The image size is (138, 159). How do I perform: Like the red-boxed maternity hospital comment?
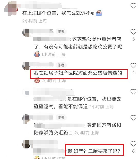[133, 65]
